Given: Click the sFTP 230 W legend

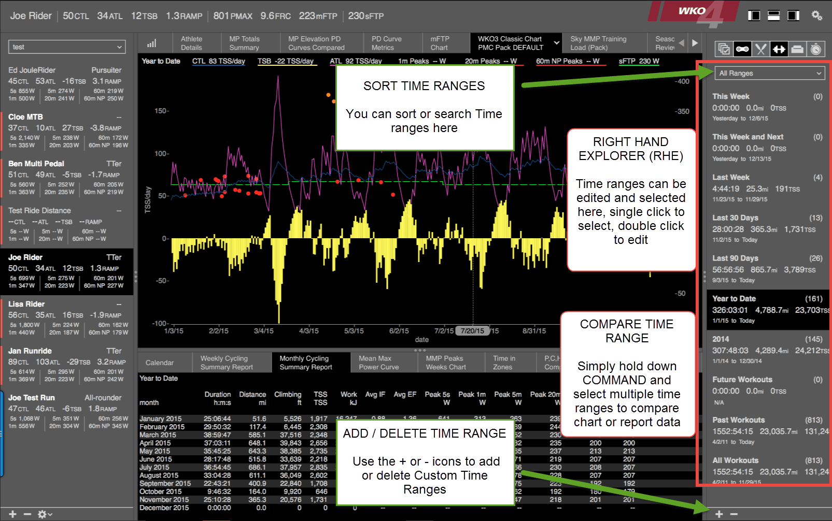Looking at the screenshot, I should coord(639,61).
